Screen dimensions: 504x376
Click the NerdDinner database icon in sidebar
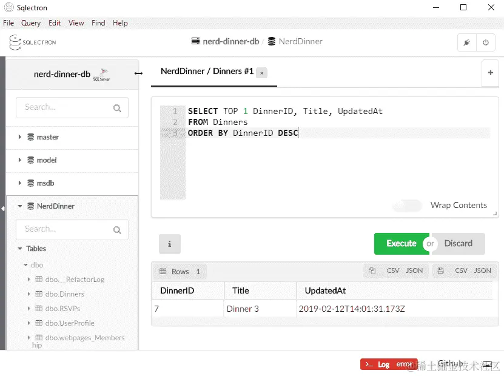pyautogui.click(x=30, y=206)
